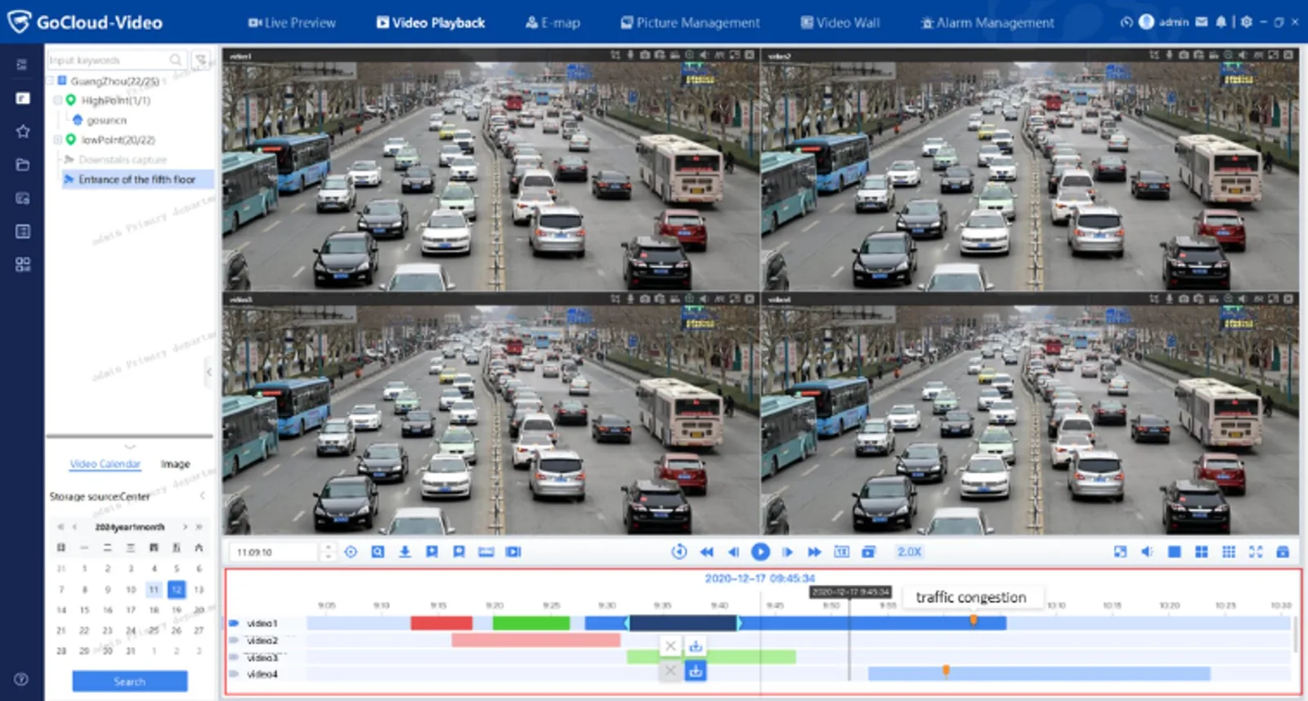Click the top sidebar menu list icon
Image resolution: width=1308 pixels, height=701 pixels.
click(x=22, y=65)
